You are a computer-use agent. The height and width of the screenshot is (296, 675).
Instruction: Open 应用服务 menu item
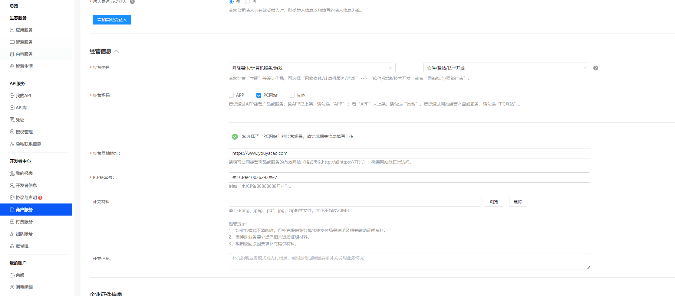(36, 30)
